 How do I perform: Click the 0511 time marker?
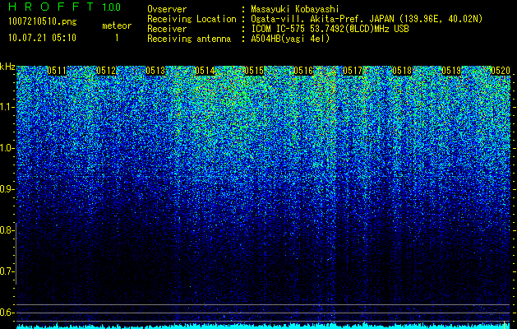click(57, 71)
